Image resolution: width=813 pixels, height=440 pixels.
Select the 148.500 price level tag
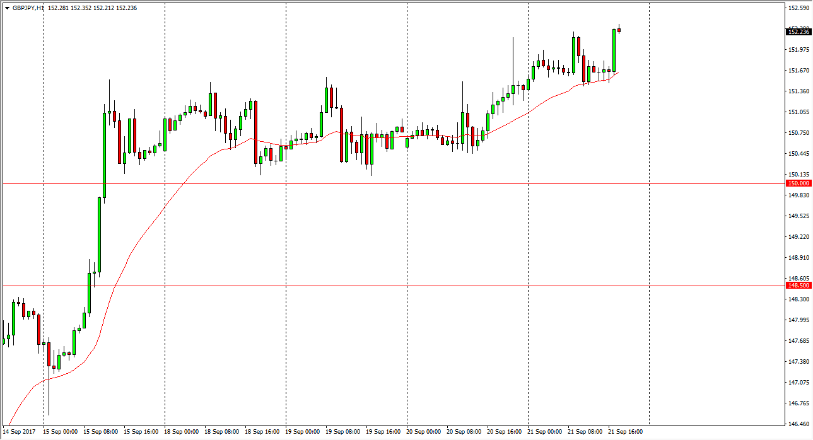(798, 286)
